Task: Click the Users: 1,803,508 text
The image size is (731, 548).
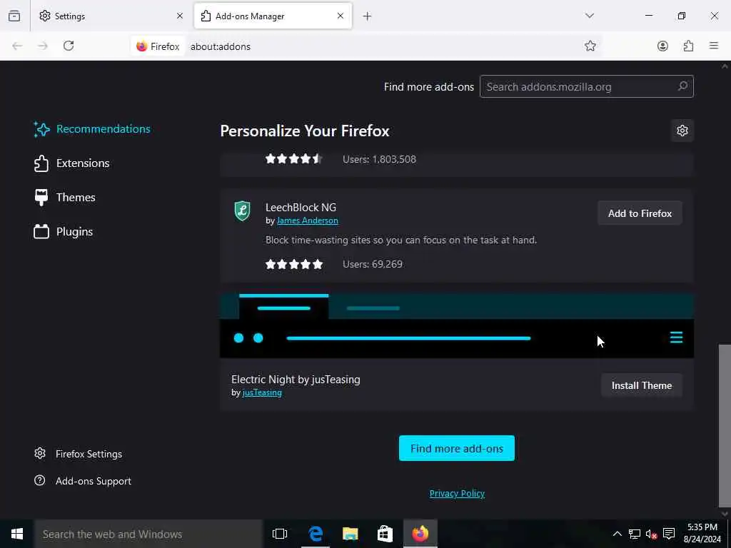Action: point(380,159)
